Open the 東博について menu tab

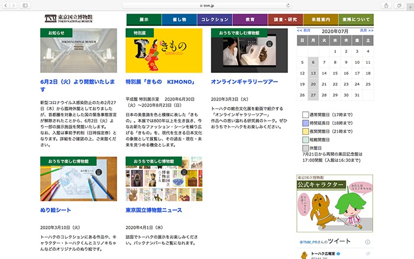[x=356, y=20]
